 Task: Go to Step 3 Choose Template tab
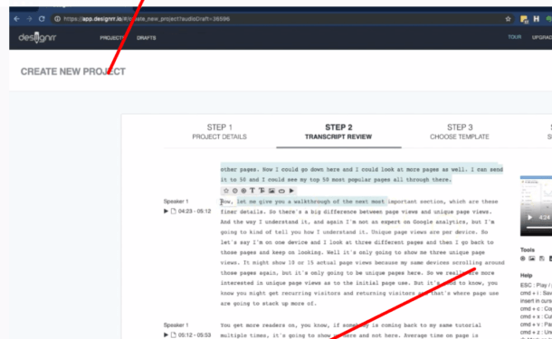click(460, 132)
